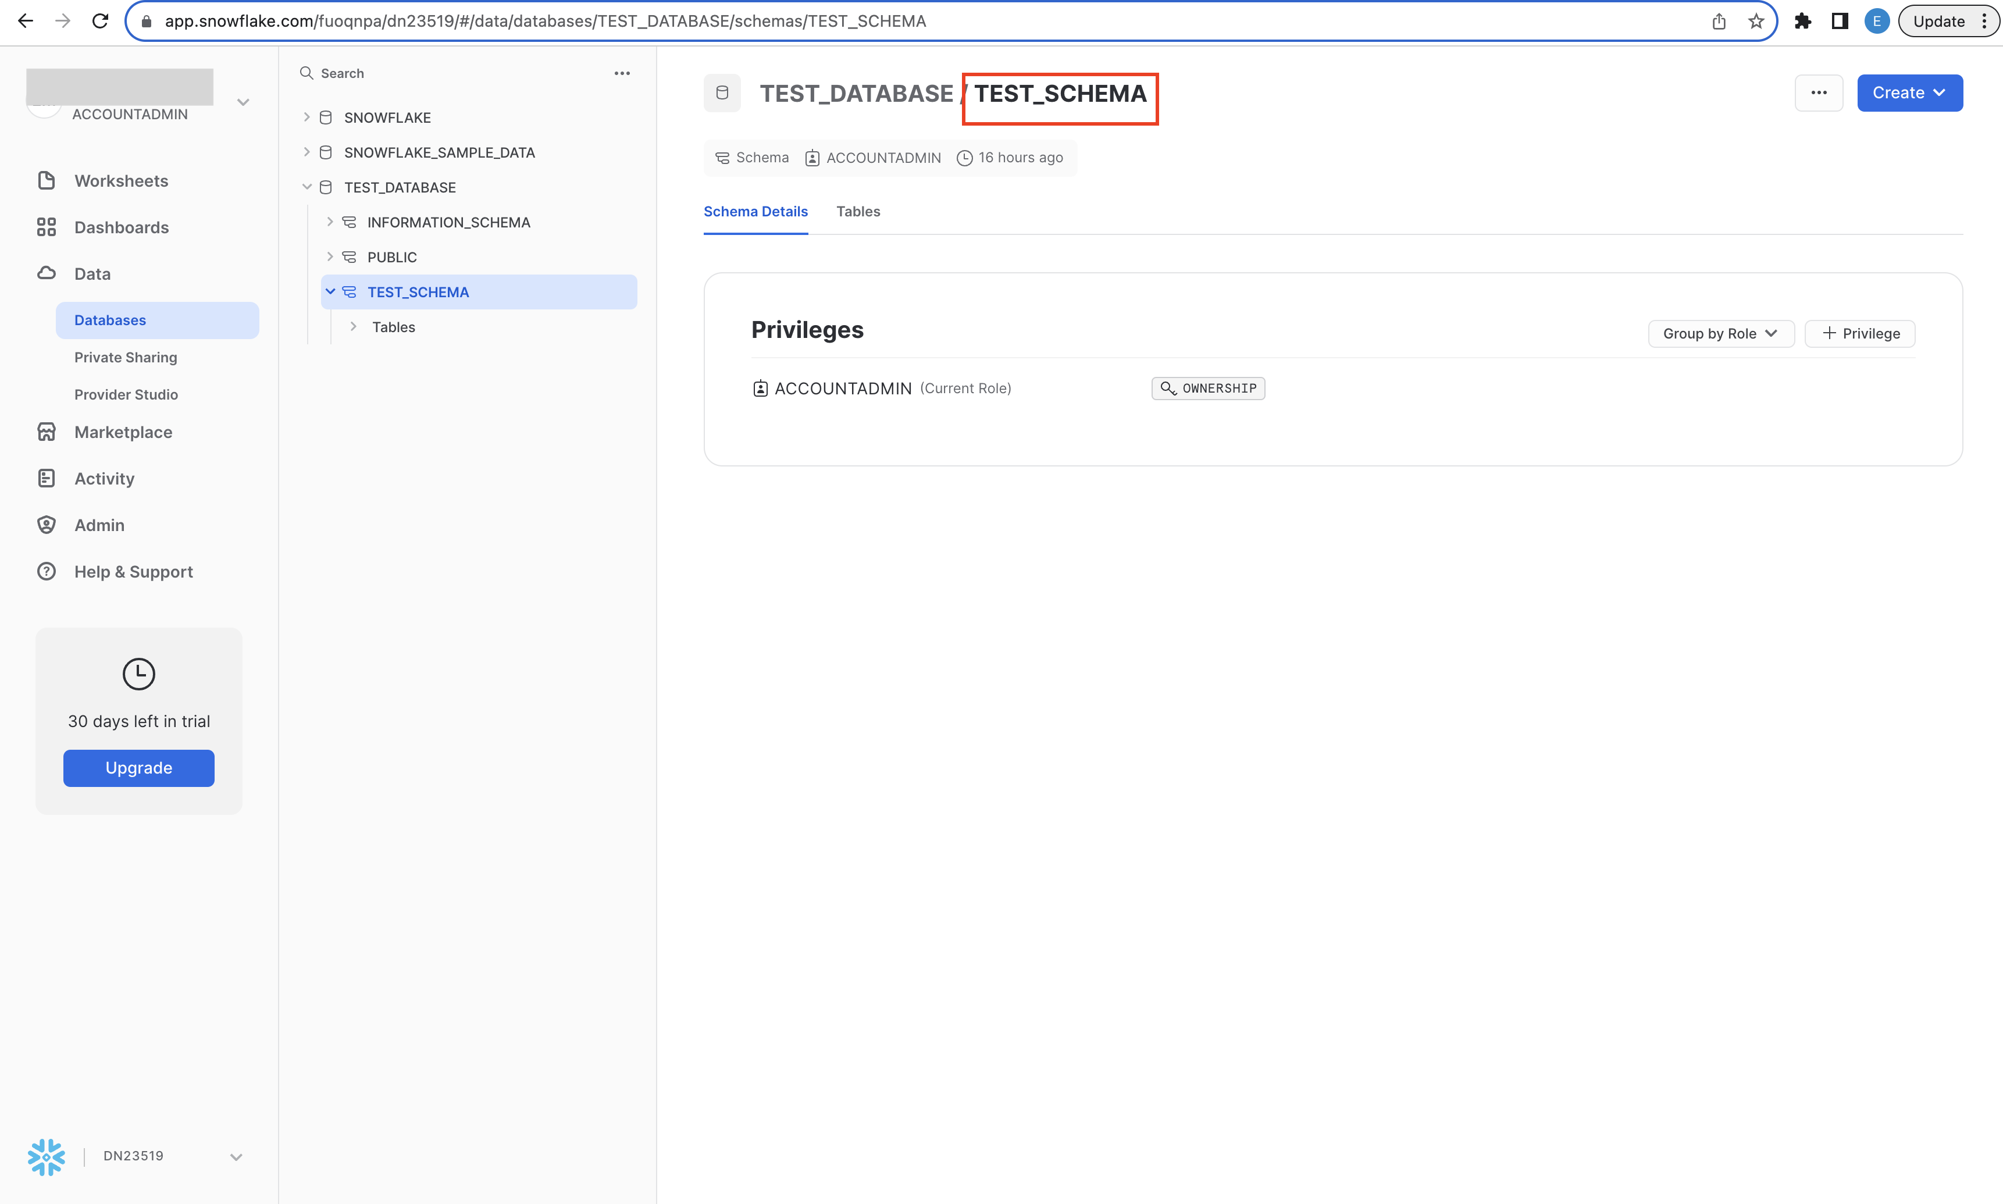
Task: Go to Marketplace in sidebar
Action: (x=123, y=432)
